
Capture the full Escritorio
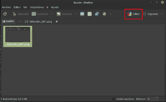(40, 14)
